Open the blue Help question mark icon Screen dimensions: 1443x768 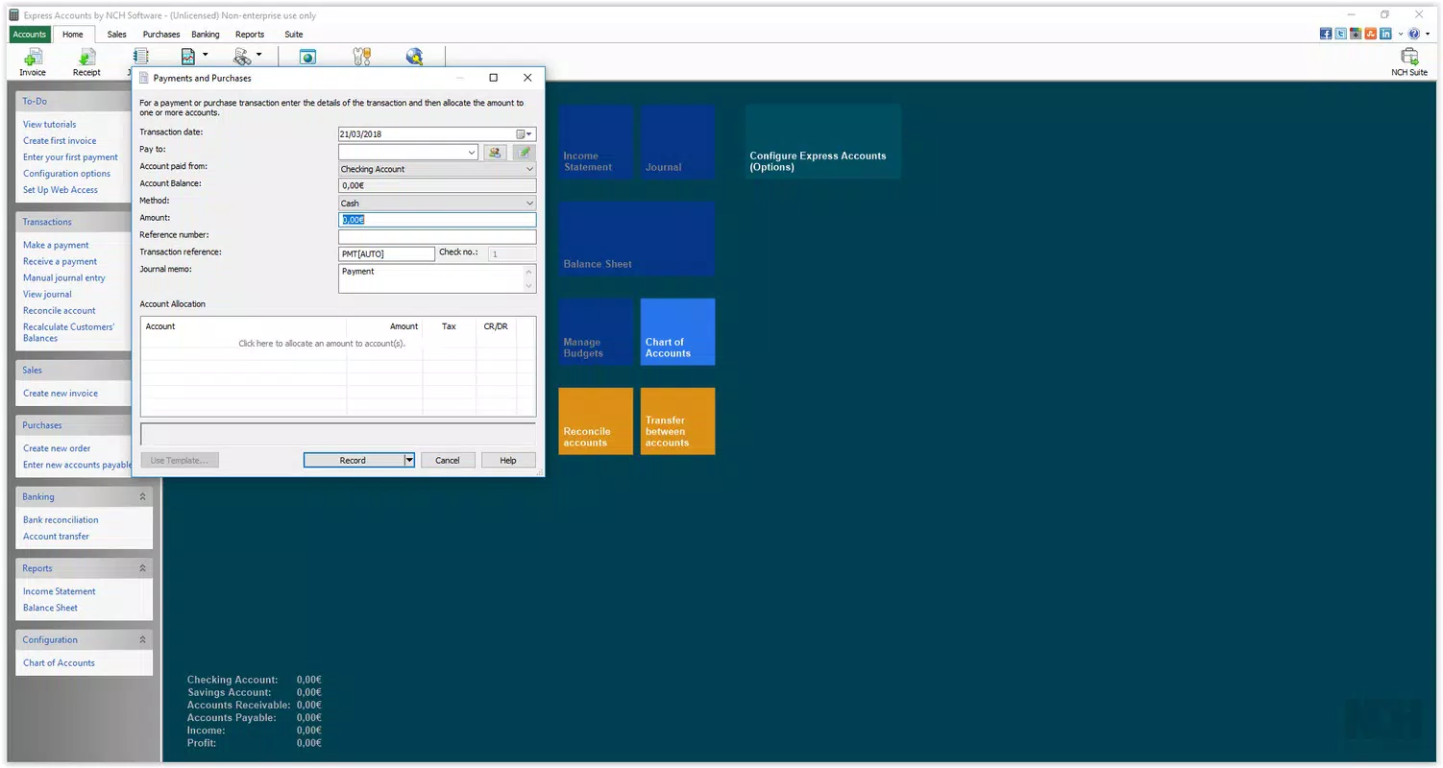(x=1413, y=34)
